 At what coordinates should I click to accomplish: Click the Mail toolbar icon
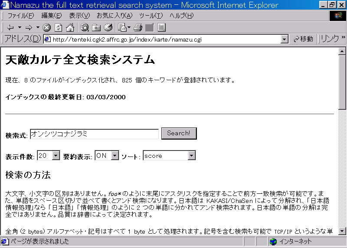click(x=123, y=28)
